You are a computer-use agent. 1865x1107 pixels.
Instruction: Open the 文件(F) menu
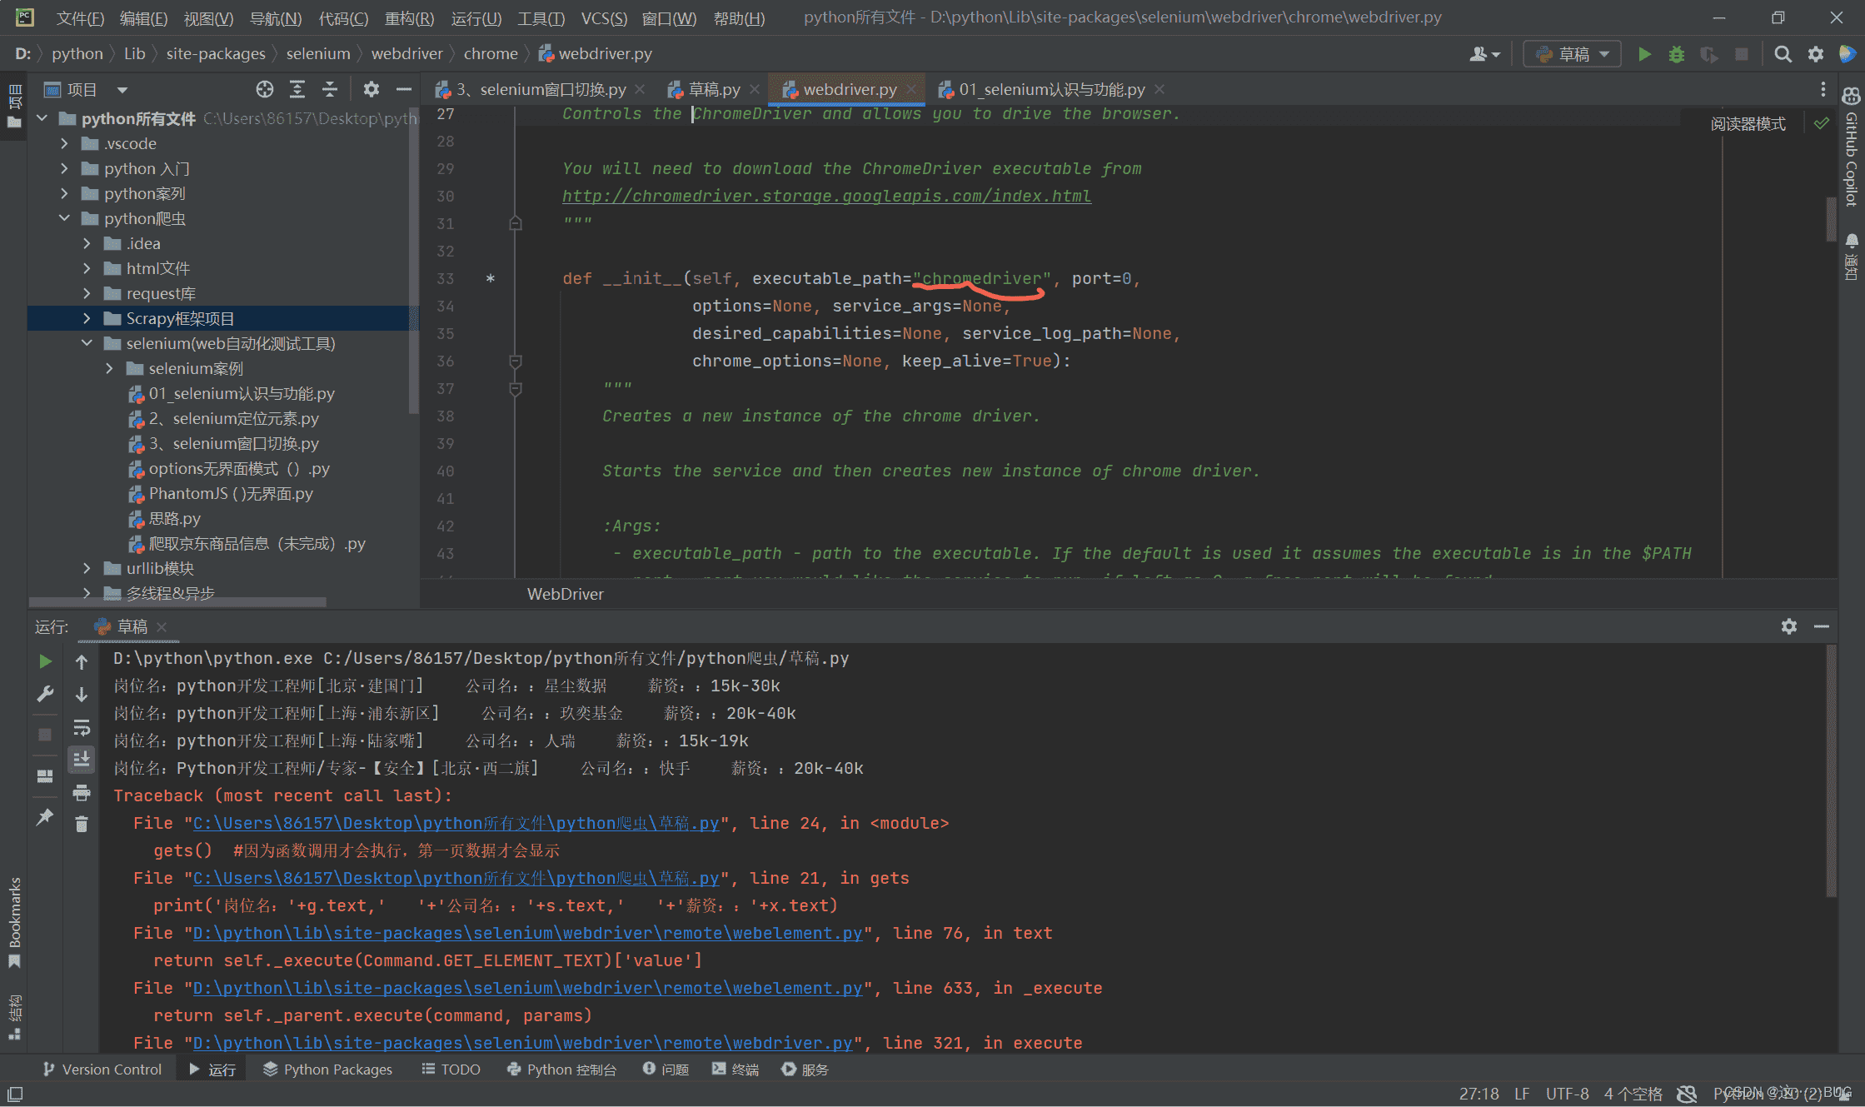point(79,17)
